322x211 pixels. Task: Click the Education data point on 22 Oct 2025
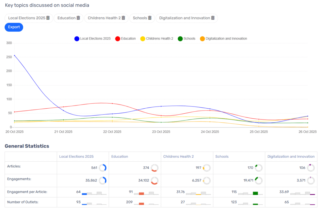pyautogui.click(x=112, y=104)
